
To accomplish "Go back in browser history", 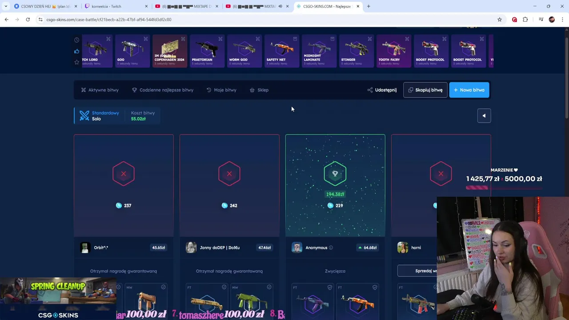I will pyautogui.click(x=6, y=20).
